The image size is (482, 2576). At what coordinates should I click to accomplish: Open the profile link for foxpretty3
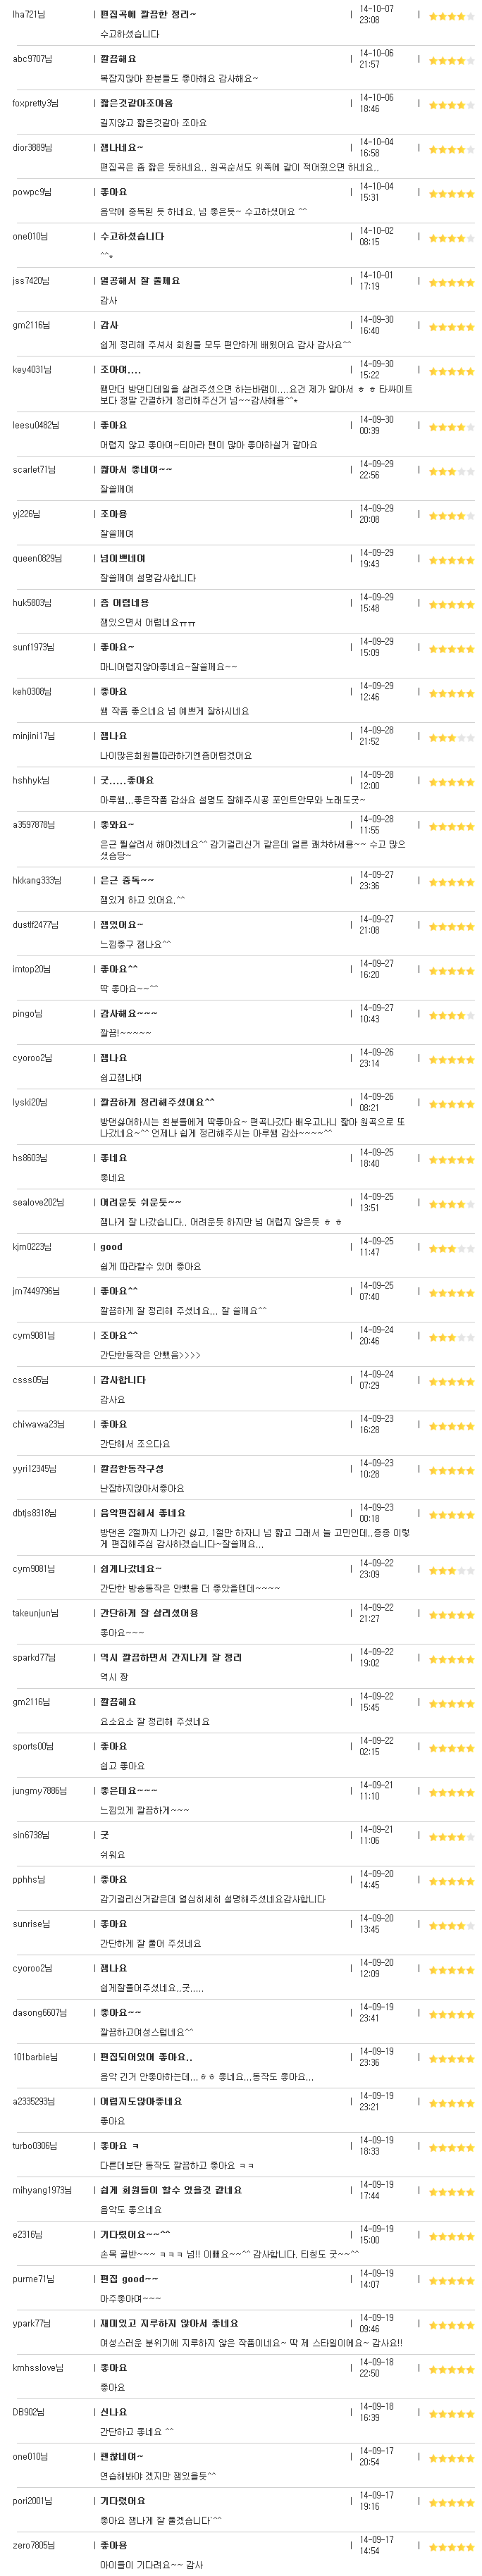[x=36, y=103]
